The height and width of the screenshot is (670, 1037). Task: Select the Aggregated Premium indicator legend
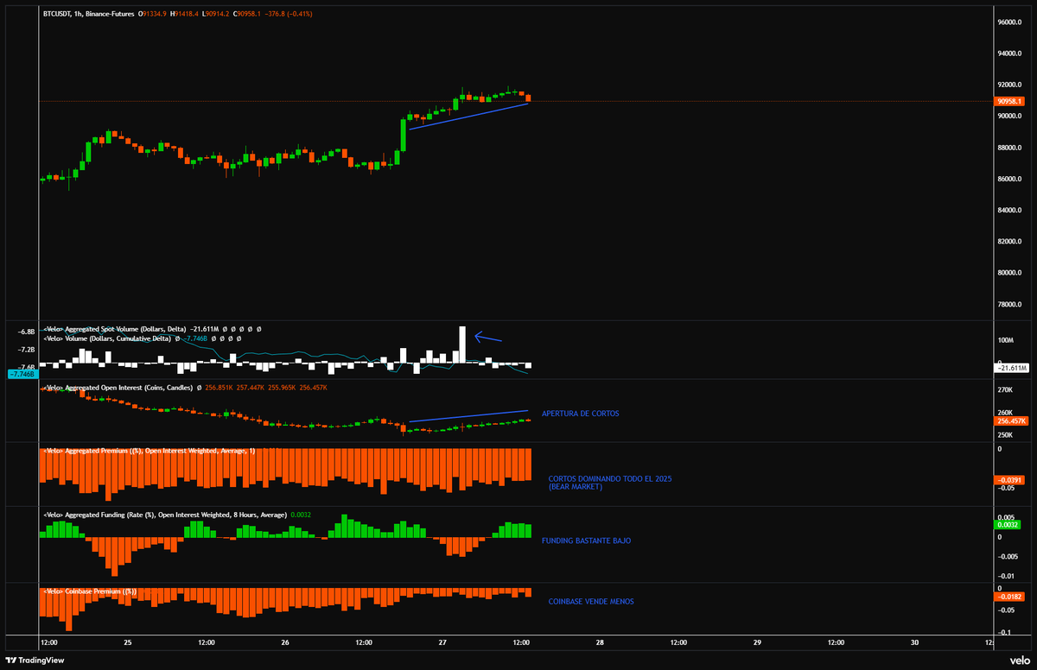[x=149, y=451]
